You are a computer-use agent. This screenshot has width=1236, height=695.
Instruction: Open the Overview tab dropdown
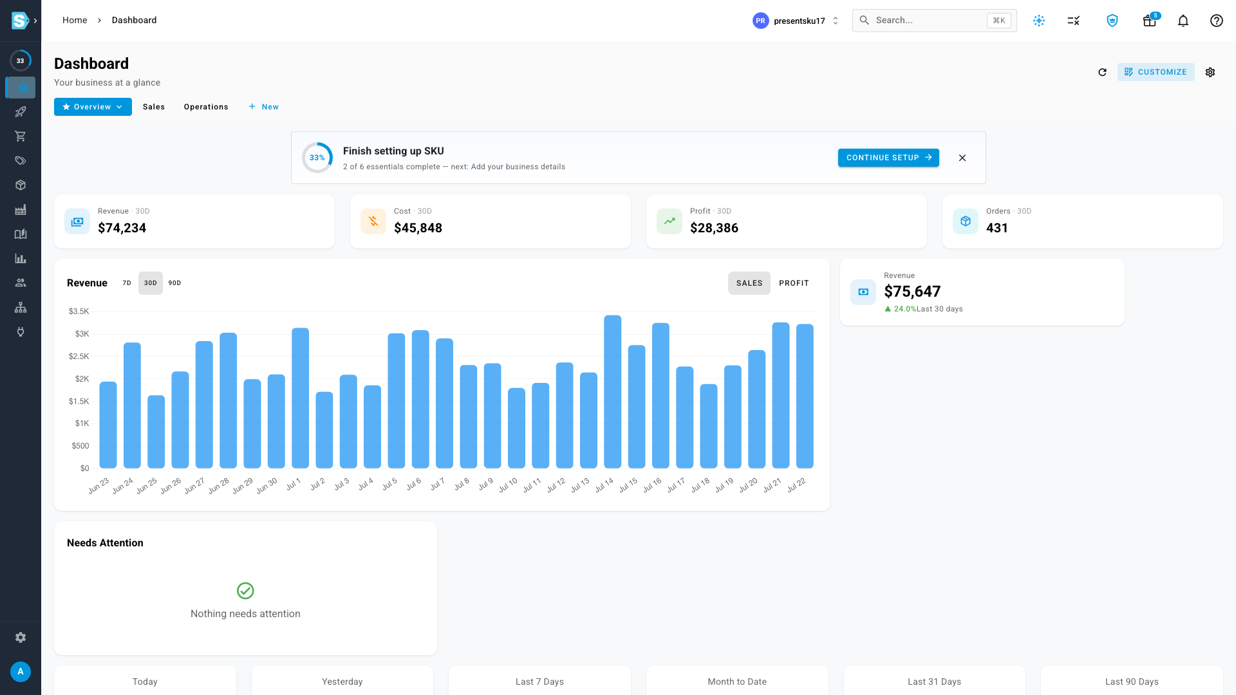(93, 107)
